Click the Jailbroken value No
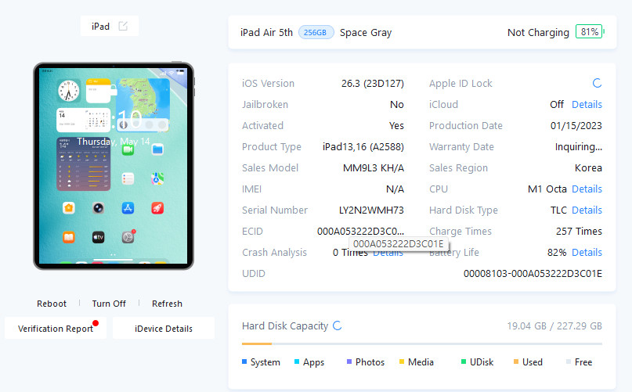Screen dimensions: 632x392 click(x=396, y=105)
